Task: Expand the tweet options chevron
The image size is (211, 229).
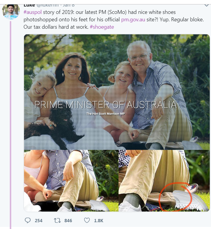Action: [207, 5]
